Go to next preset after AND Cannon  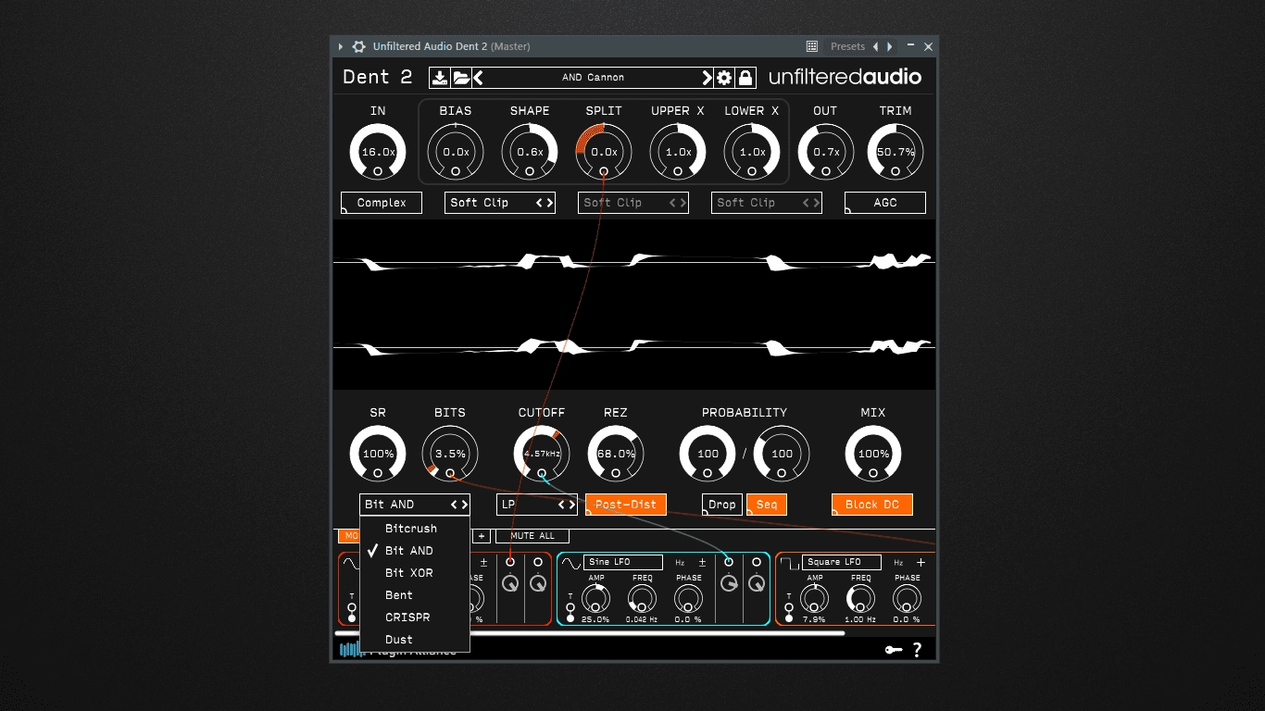pyautogui.click(x=707, y=78)
